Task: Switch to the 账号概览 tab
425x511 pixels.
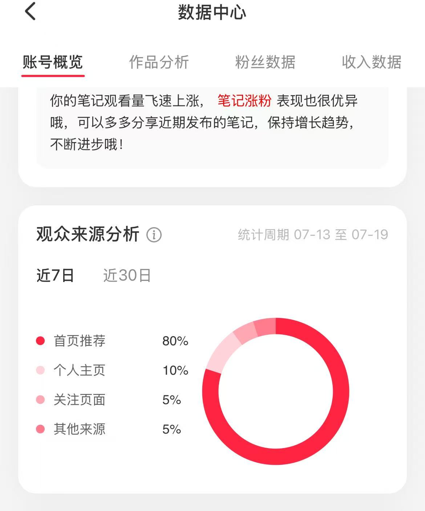Action: point(53,63)
